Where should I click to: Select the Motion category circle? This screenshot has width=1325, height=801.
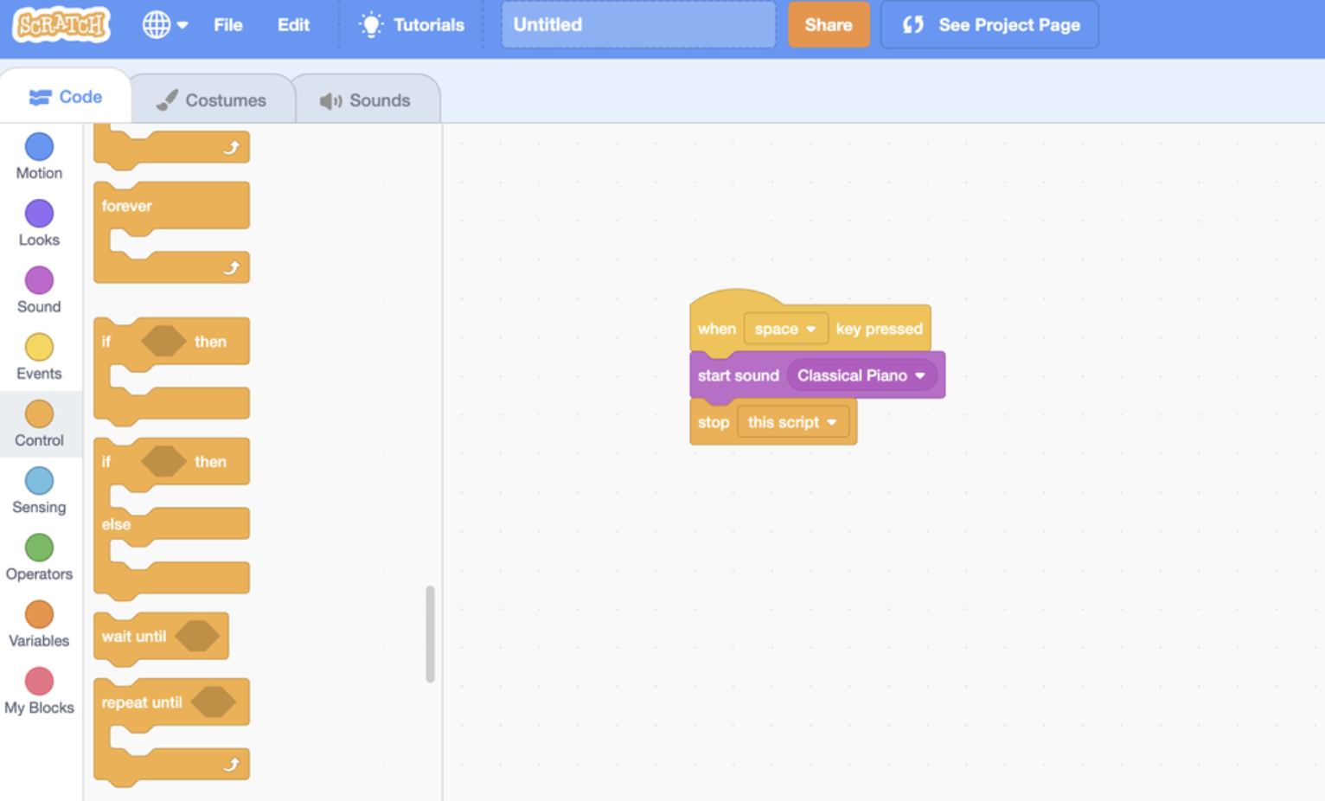click(x=39, y=147)
